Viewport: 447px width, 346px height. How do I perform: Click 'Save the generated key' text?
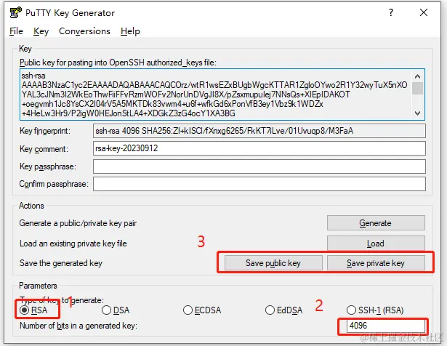click(x=61, y=263)
